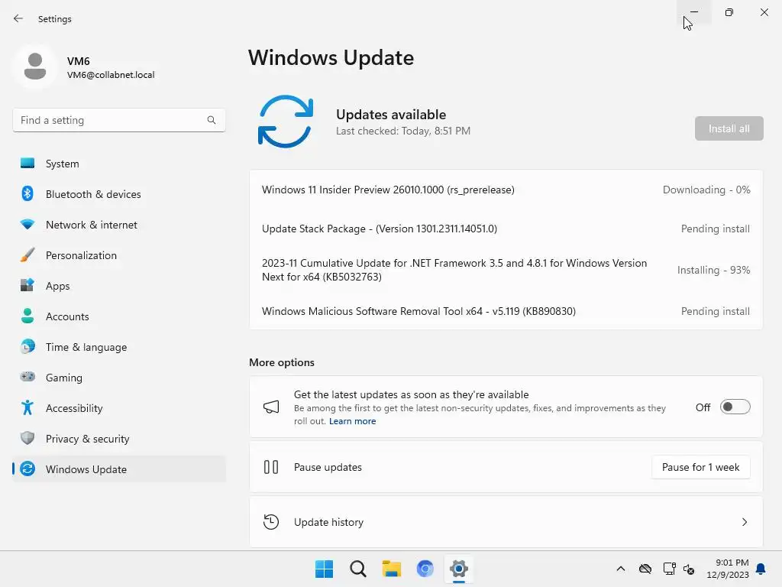
Task: Click the Settings gear taskbar icon
Action: 459,569
